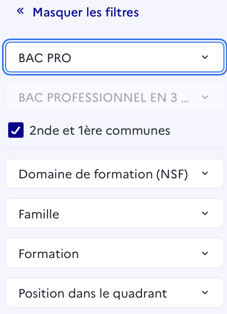Image resolution: width=227 pixels, height=314 pixels.
Task: Select the BAC PROFESSIONNEL EN 3 dropdown
Action: [115, 97]
